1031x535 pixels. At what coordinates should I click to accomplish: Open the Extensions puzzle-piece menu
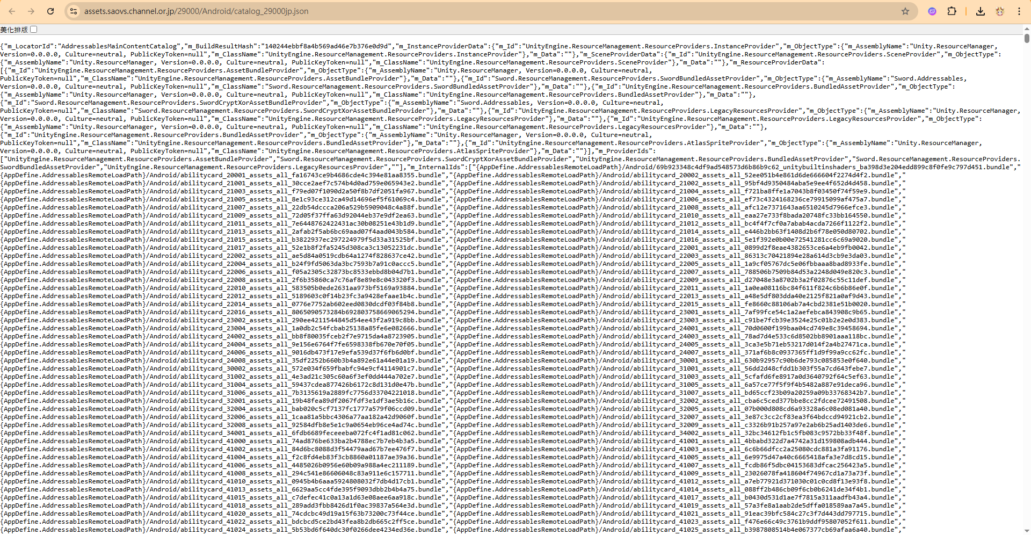[x=952, y=11]
